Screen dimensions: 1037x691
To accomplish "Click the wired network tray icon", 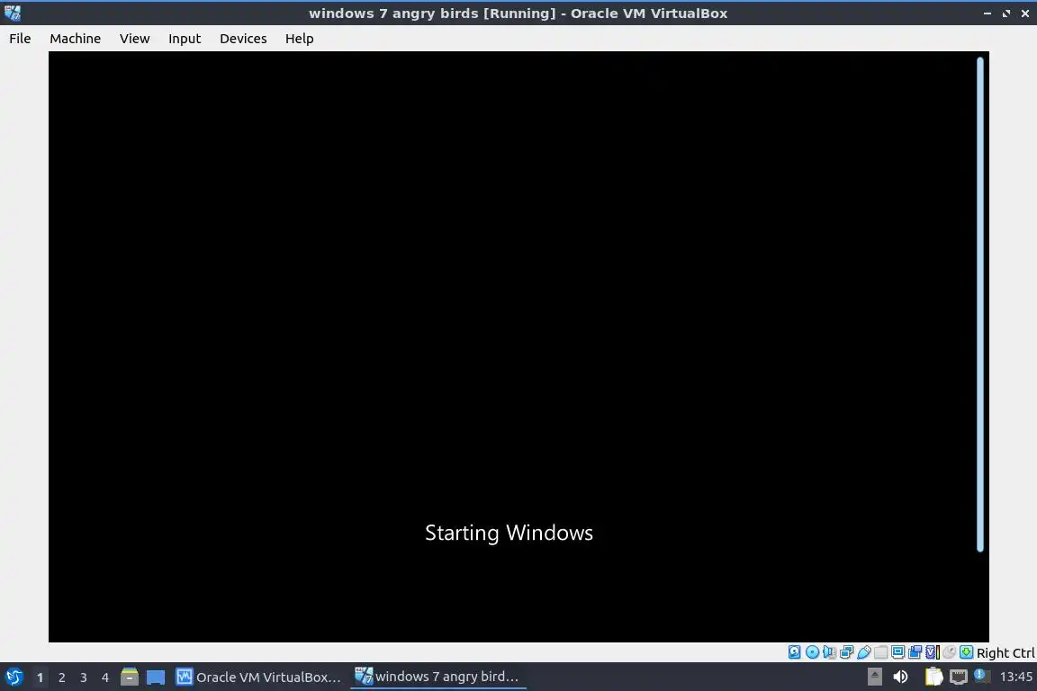I will (959, 677).
